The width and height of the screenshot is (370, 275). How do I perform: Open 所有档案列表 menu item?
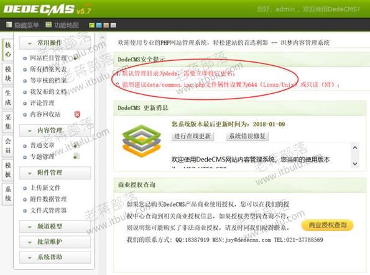pos(48,70)
